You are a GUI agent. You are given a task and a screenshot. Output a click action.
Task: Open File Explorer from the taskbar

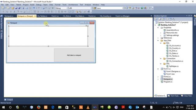(60, 107)
